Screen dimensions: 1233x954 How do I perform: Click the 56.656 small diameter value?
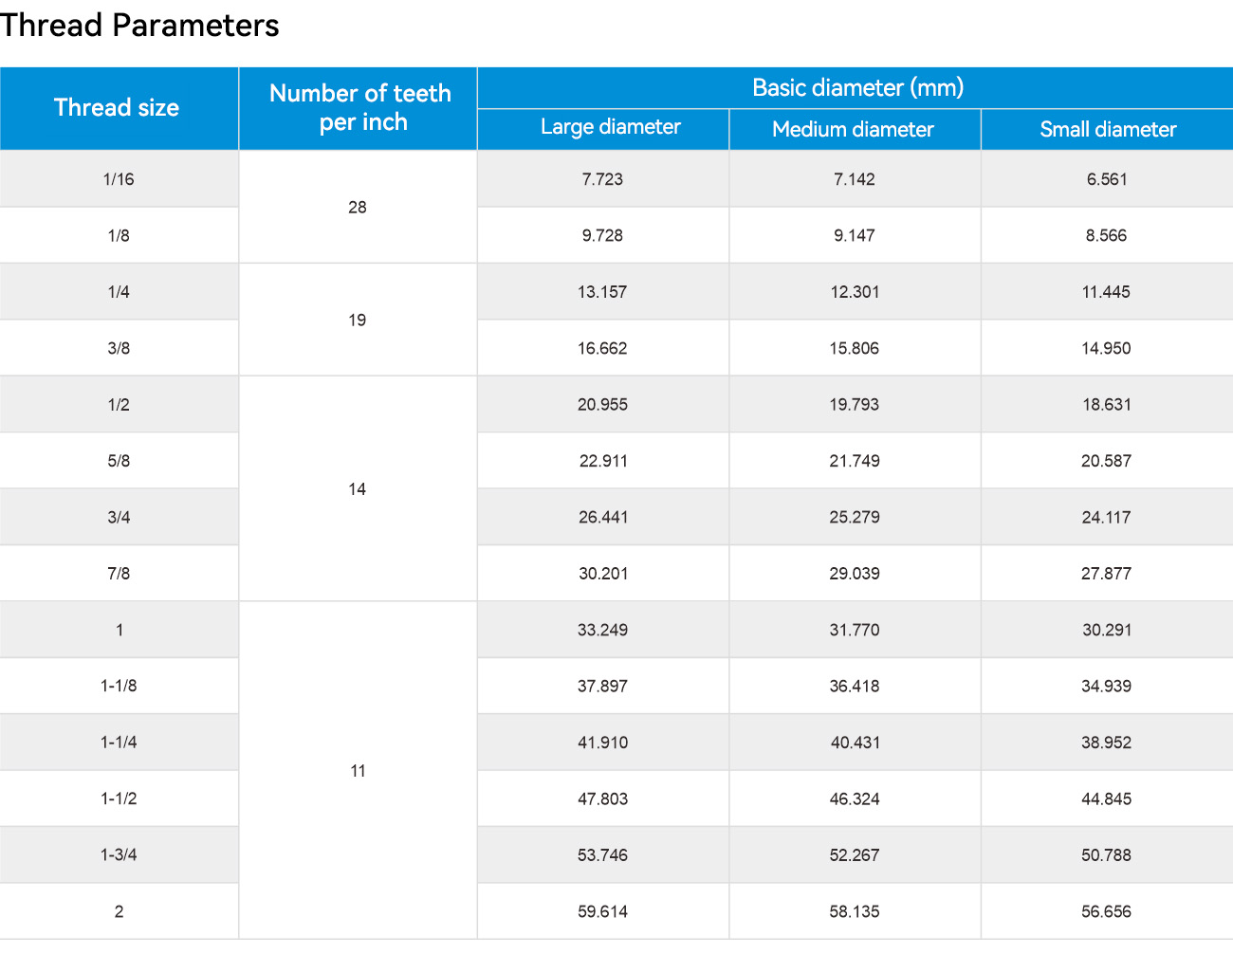(1107, 911)
